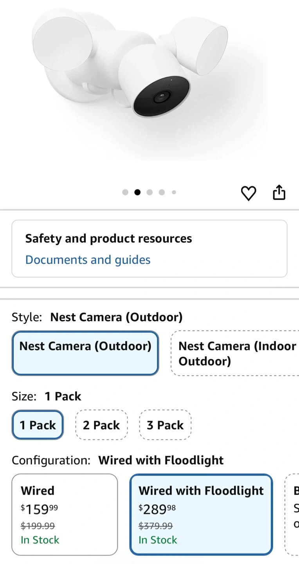Open Documents and guides link
The image size is (299, 564).
tap(88, 260)
